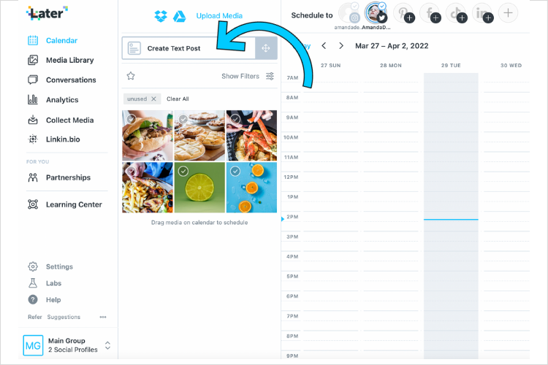Show Filters options

click(x=248, y=76)
